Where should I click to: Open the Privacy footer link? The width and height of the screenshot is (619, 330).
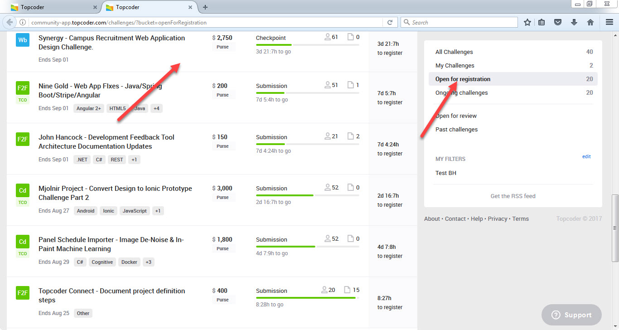coord(498,218)
